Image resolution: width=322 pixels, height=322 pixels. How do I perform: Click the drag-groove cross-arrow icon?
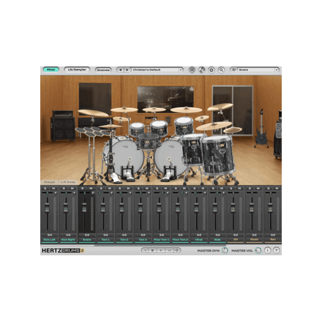177,251
